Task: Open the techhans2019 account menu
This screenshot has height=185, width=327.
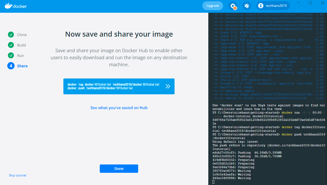Action: click(x=273, y=6)
